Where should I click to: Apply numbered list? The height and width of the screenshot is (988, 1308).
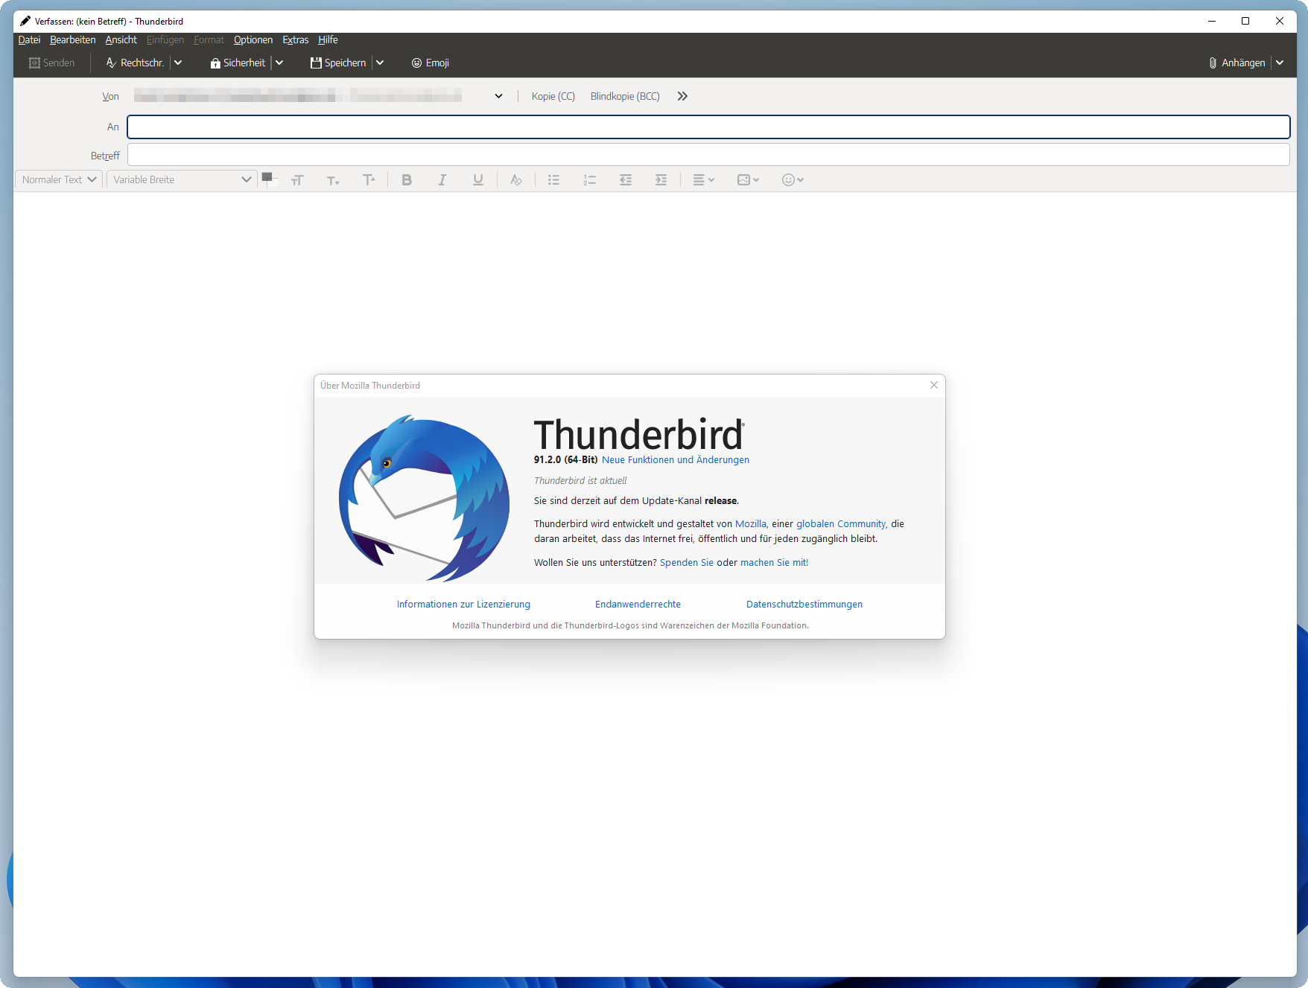pyautogui.click(x=589, y=179)
